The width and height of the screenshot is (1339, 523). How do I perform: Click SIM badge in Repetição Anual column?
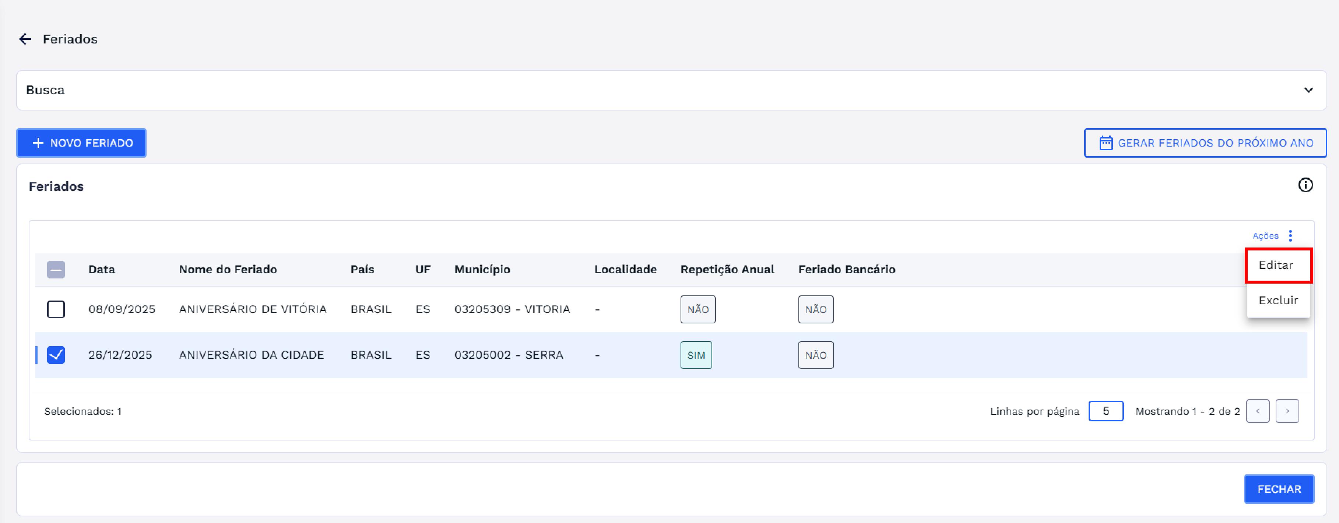coord(696,355)
